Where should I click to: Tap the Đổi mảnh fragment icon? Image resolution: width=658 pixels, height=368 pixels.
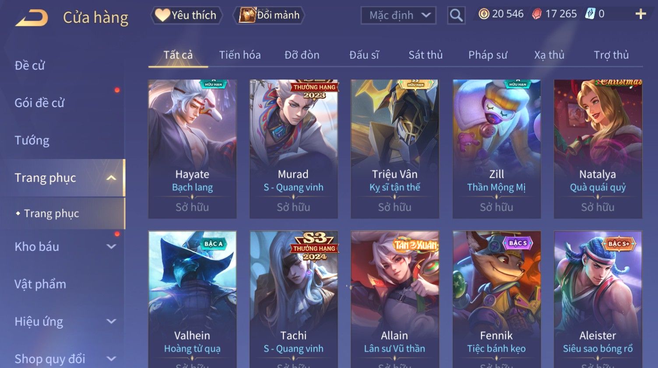247,15
